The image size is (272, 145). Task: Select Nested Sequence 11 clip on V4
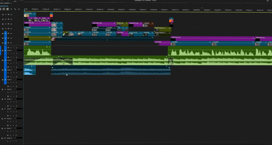tap(163, 29)
